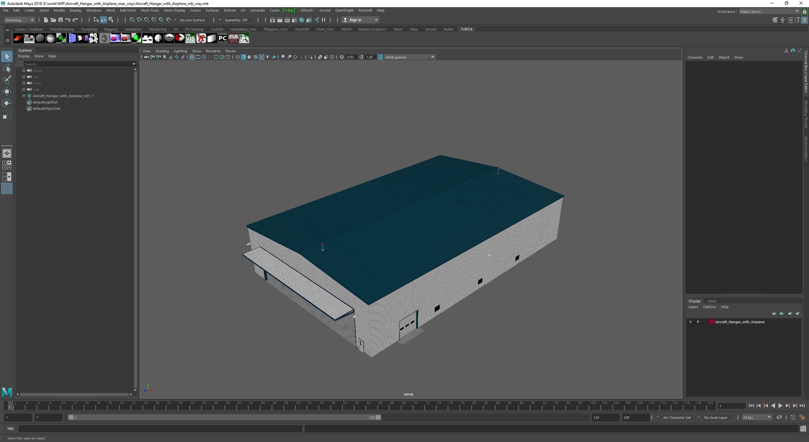Select defaultLightSet in the Outliner
This screenshot has width=809, height=442.
45,102
